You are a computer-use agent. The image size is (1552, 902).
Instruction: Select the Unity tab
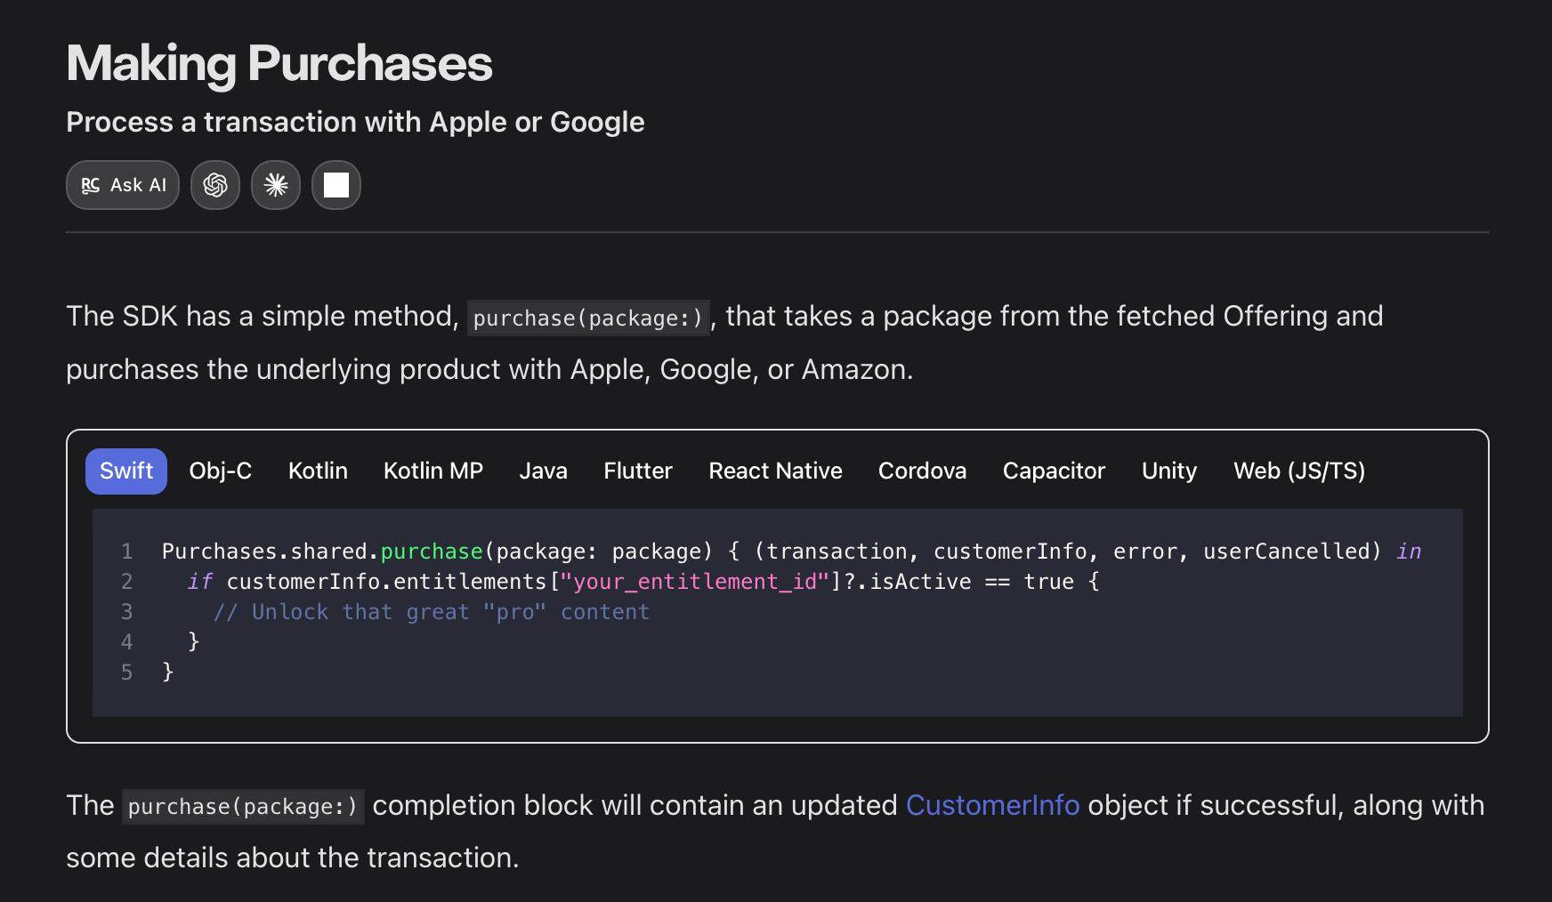(x=1168, y=471)
